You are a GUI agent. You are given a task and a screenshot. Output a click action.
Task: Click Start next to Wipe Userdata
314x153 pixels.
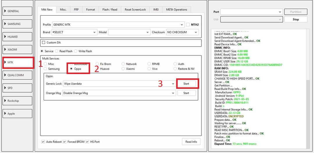coord(186,84)
